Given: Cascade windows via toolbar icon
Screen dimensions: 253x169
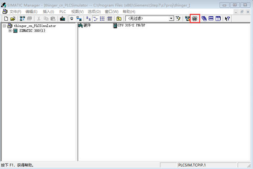Looking at the screenshot, I should (204, 19).
